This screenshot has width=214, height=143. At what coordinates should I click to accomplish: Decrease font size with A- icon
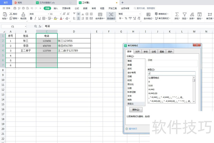tap(68, 14)
